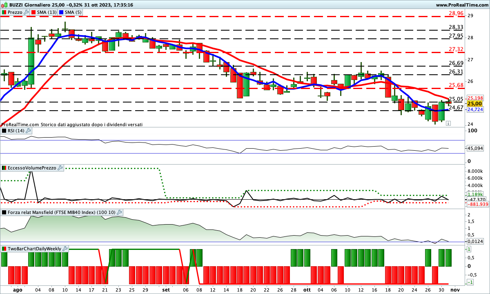Click the Mansfield 0,0124 value tag
Image resolution: width=490 pixels, height=294 pixels.
475,241
